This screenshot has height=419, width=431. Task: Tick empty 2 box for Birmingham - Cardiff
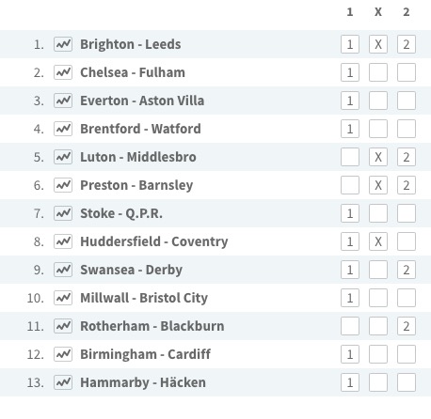click(407, 354)
